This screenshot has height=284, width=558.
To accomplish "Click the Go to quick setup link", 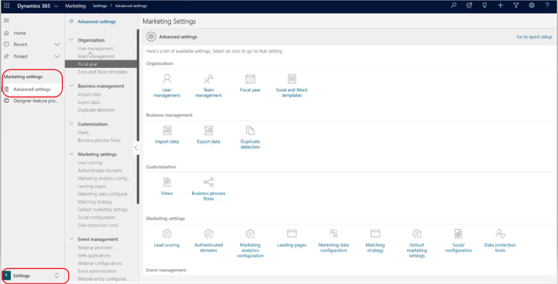I will pos(534,36).
